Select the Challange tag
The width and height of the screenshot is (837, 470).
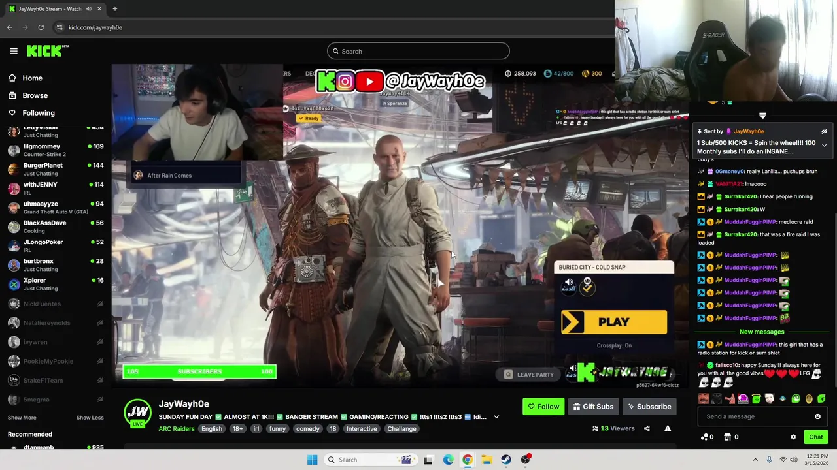[x=401, y=429]
